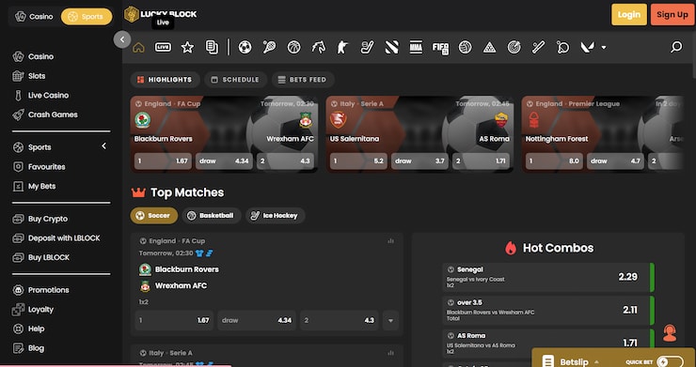Select the FIFA esports icon
This screenshot has height=367, width=696.
[x=440, y=48]
